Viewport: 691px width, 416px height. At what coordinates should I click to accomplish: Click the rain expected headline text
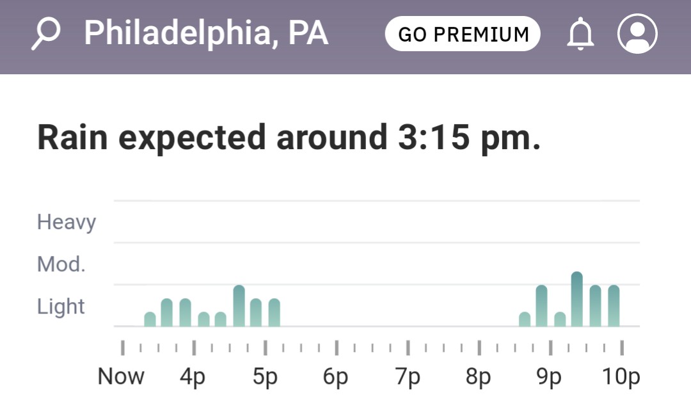[289, 138]
